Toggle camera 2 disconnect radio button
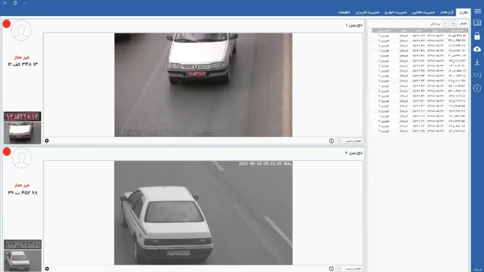 [x=339, y=269]
